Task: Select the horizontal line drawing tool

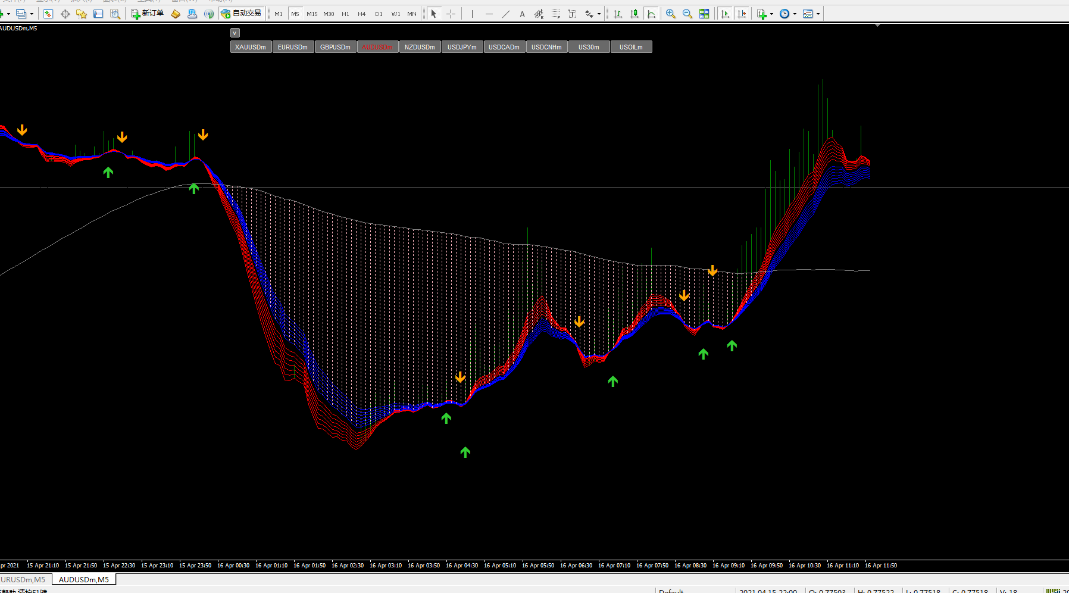Action: click(x=489, y=14)
